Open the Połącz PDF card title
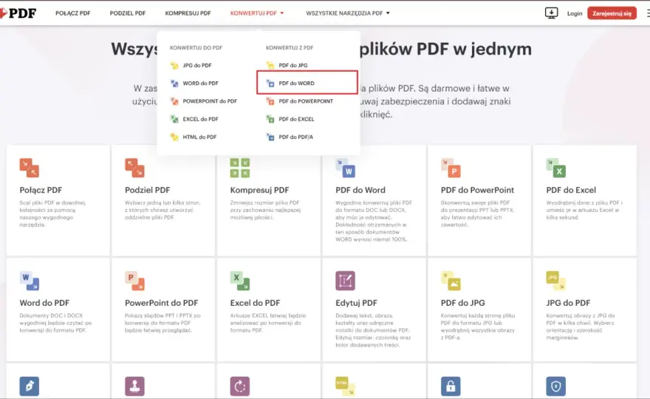Image resolution: width=650 pixels, height=399 pixels. 41,190
